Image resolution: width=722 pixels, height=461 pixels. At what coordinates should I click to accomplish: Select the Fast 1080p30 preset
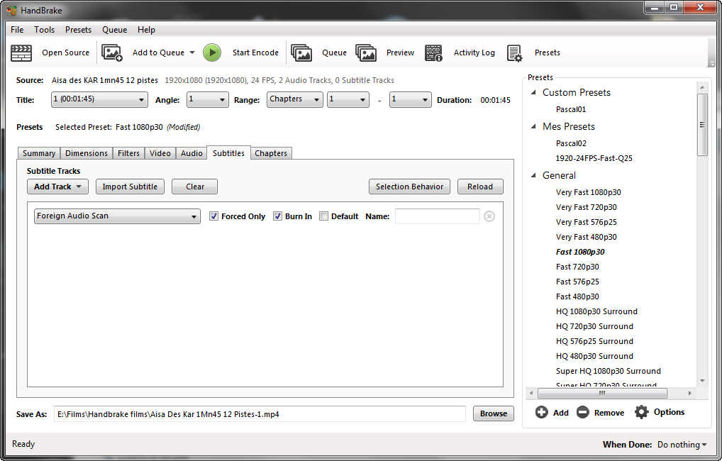580,252
